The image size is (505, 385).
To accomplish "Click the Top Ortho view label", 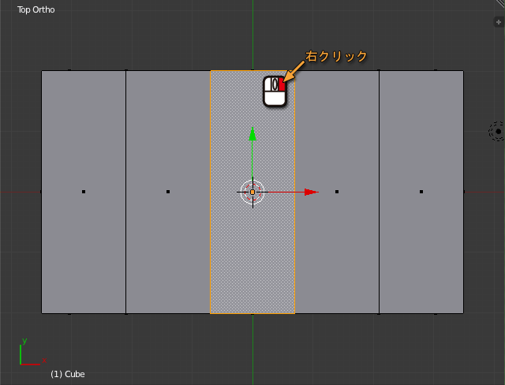I will [x=36, y=11].
